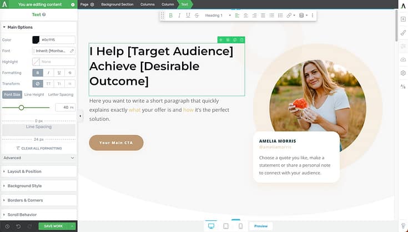408x232 pixels.
Task: Click the undo icon in bottom bar
Action: (x=18, y=226)
